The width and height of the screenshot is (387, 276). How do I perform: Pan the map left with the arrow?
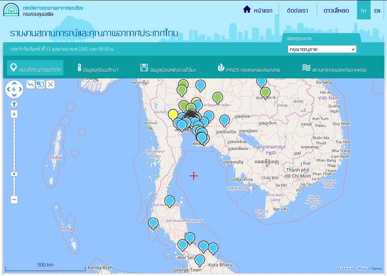coord(8,89)
